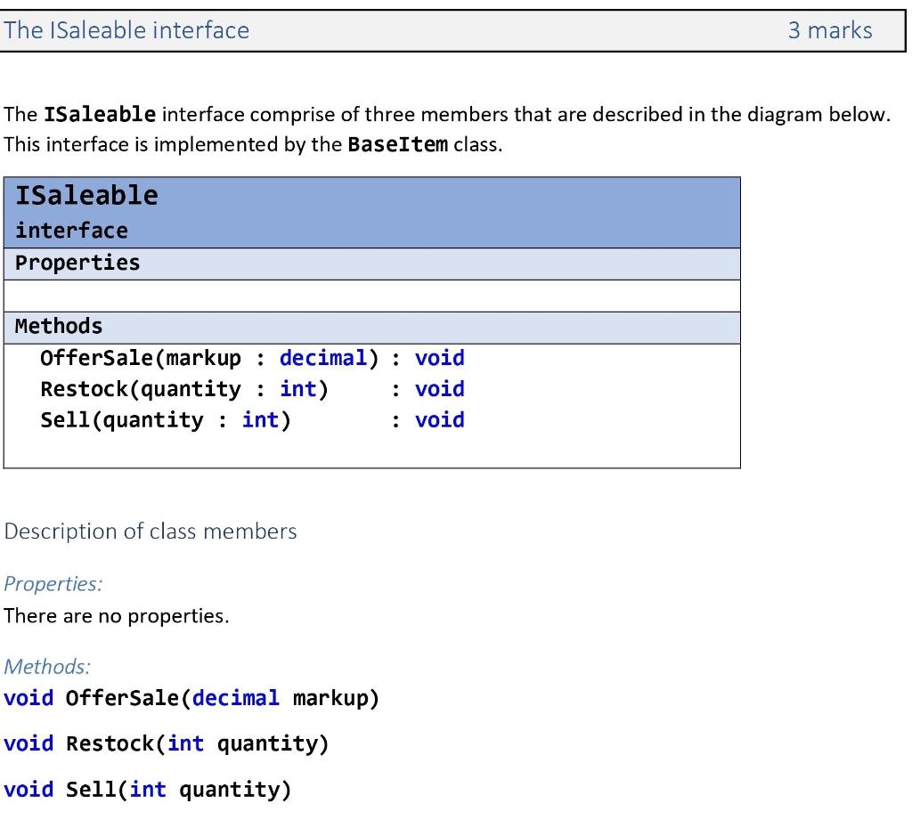912x836 pixels.
Task: Click the Restock method row in diagram
Action: coord(252,389)
